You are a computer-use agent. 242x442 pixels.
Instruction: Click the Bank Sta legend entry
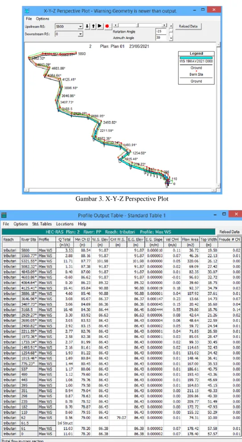(x=196, y=75)
